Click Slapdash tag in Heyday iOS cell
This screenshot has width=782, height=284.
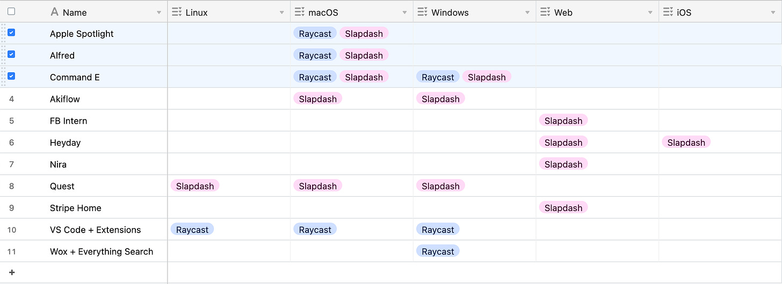686,143
